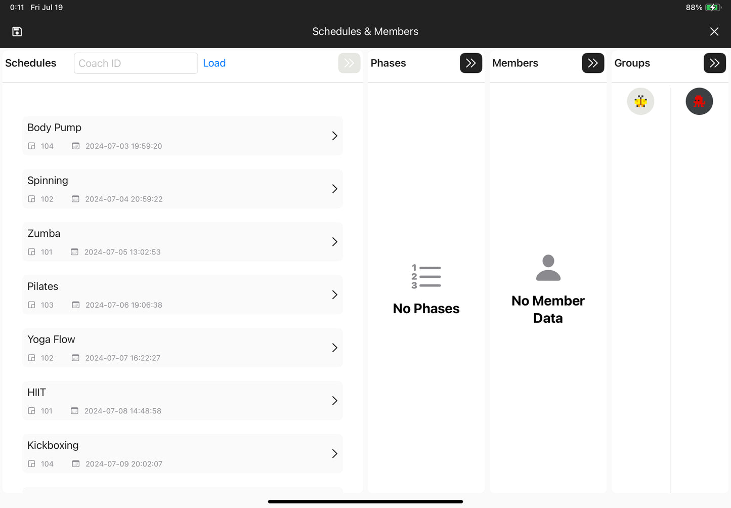Collapse the Members panel with double-chevron
This screenshot has width=731, height=508.
tap(592, 63)
